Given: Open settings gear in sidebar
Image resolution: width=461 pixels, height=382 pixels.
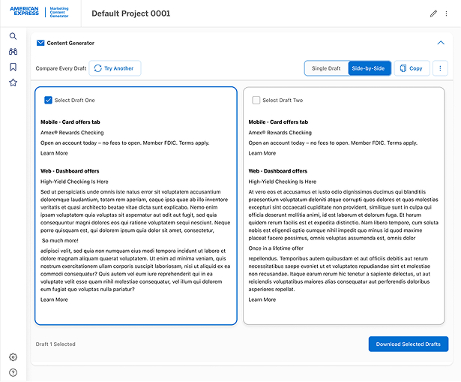Looking at the screenshot, I should point(13,357).
